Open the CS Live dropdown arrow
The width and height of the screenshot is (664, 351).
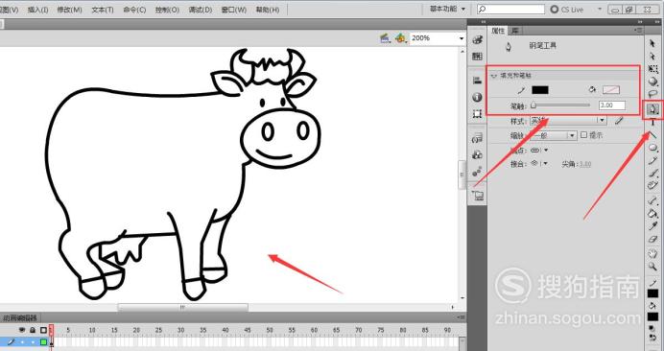[599, 9]
